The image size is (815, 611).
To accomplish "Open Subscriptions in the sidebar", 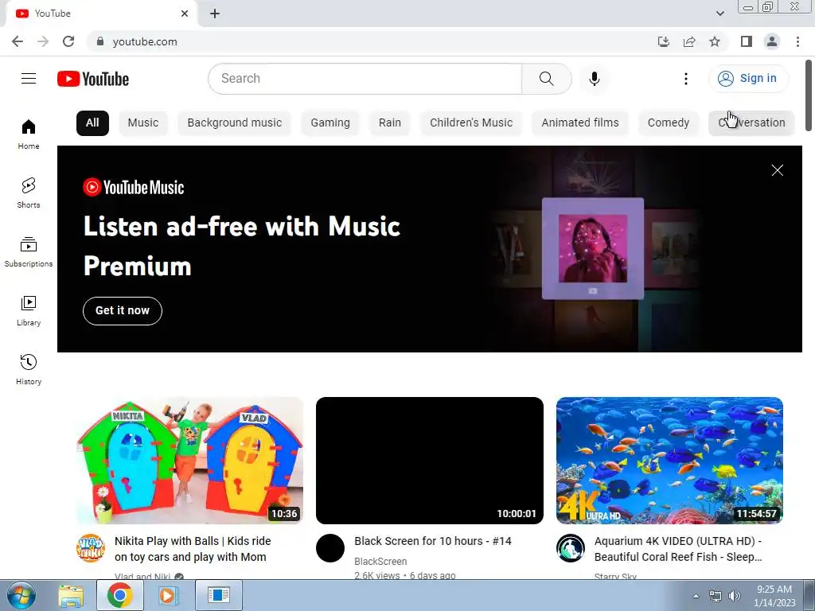I will click(29, 251).
